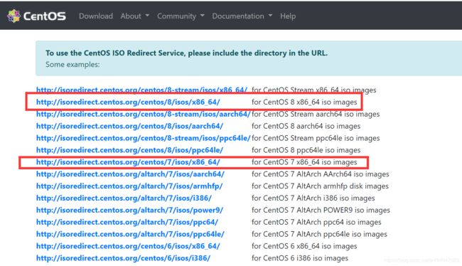Expand the Documentation dropdown menu
The height and width of the screenshot is (266, 462).
click(242, 16)
